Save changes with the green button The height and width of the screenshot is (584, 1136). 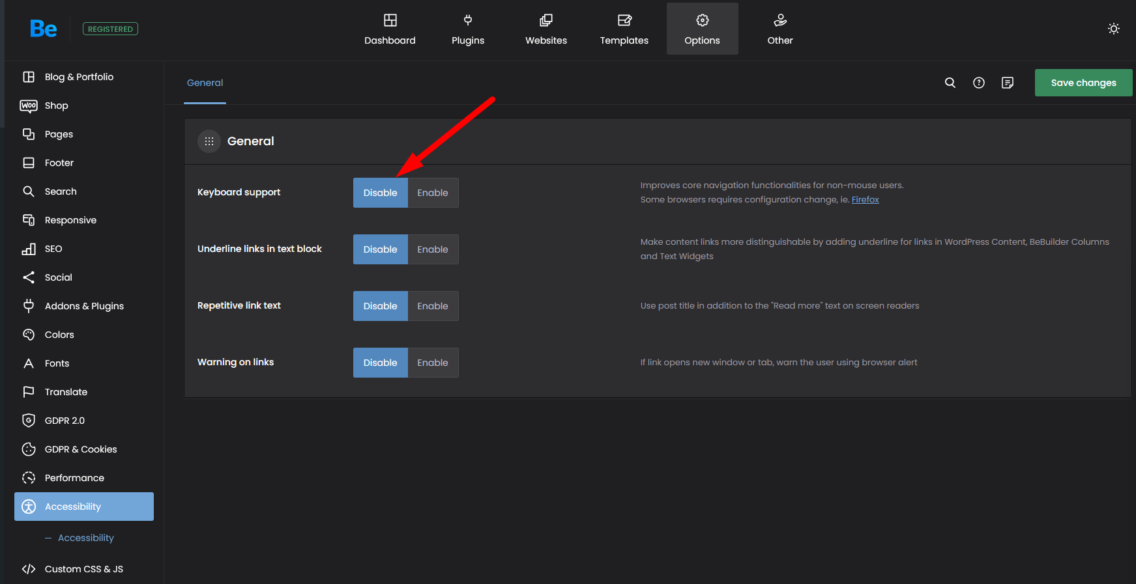pyautogui.click(x=1083, y=83)
